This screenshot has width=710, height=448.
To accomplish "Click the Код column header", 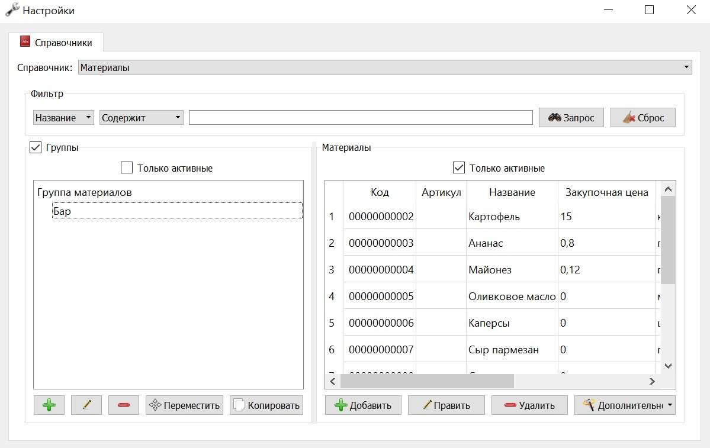I will coord(380,192).
